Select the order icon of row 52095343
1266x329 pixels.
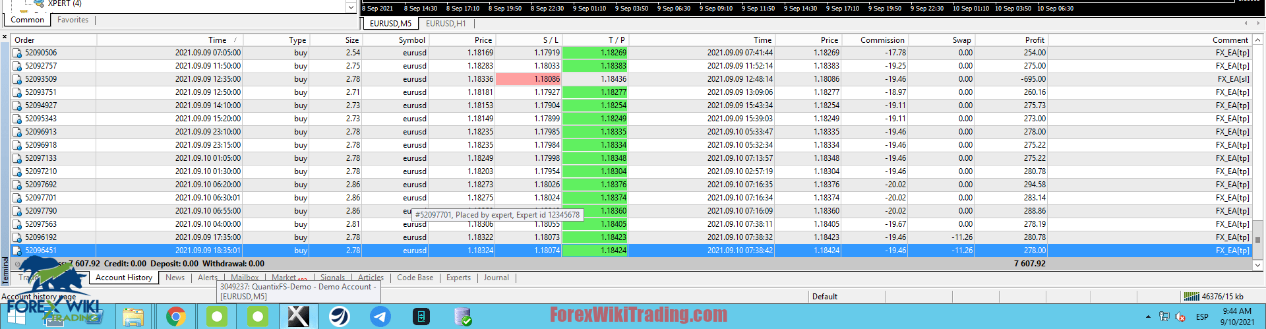point(17,119)
